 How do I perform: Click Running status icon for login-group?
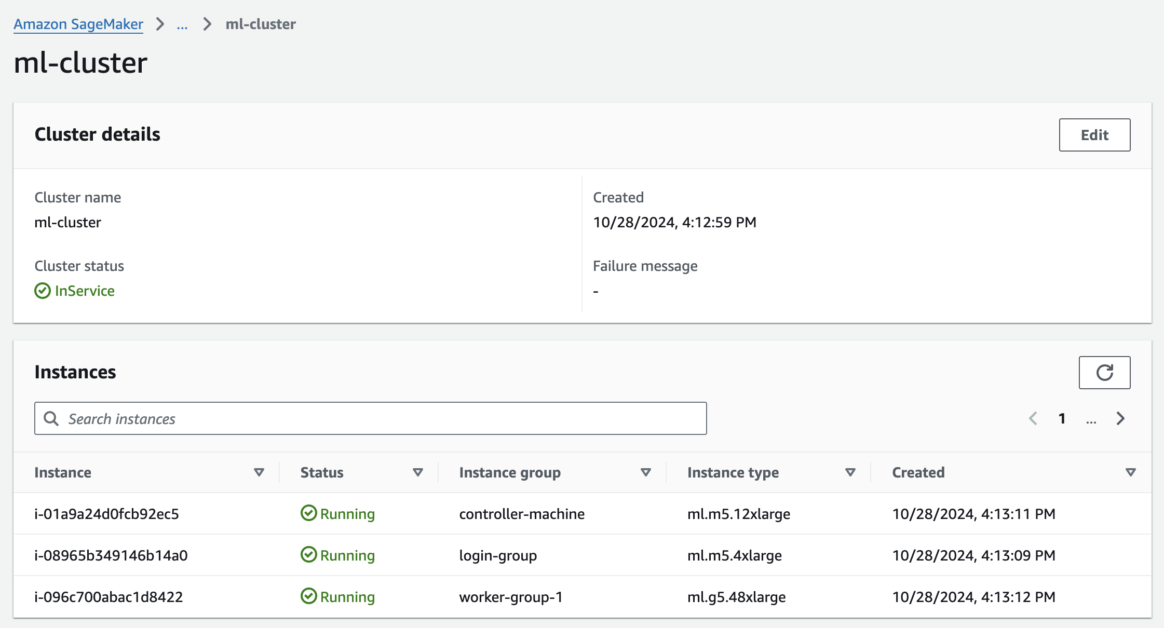(309, 555)
